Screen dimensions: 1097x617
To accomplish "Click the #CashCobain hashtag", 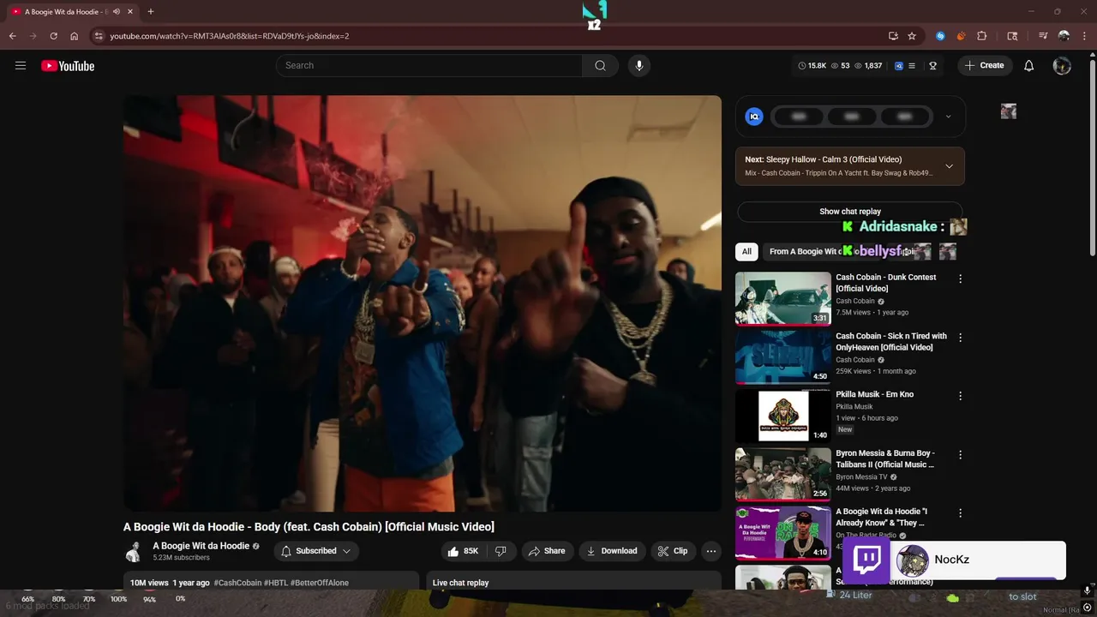I will pos(237,583).
